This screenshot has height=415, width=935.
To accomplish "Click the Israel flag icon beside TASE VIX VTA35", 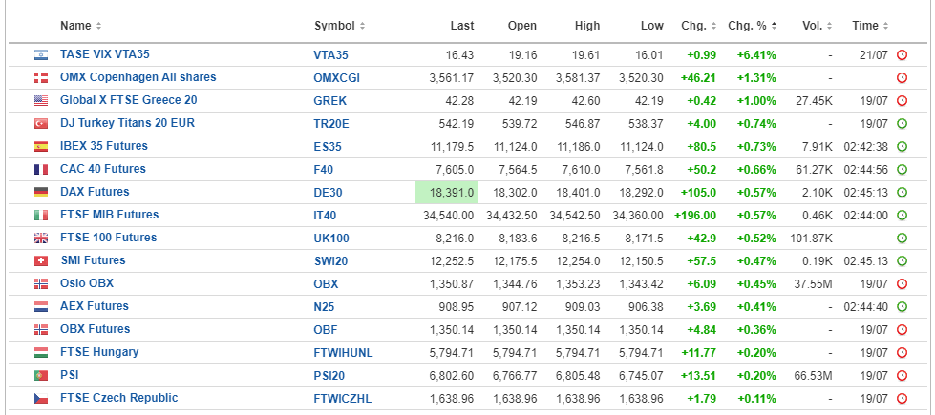I will [x=40, y=54].
